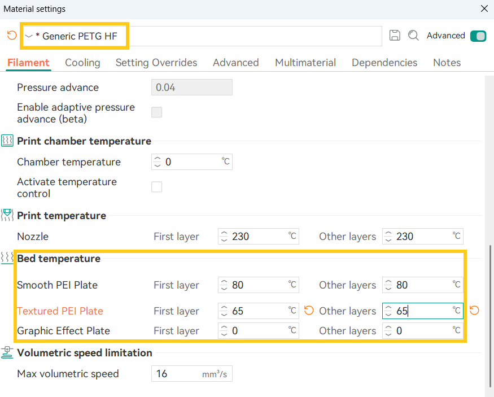This screenshot has height=397, width=494.
Task: Click the Max volumetric speed label
Action: click(68, 374)
